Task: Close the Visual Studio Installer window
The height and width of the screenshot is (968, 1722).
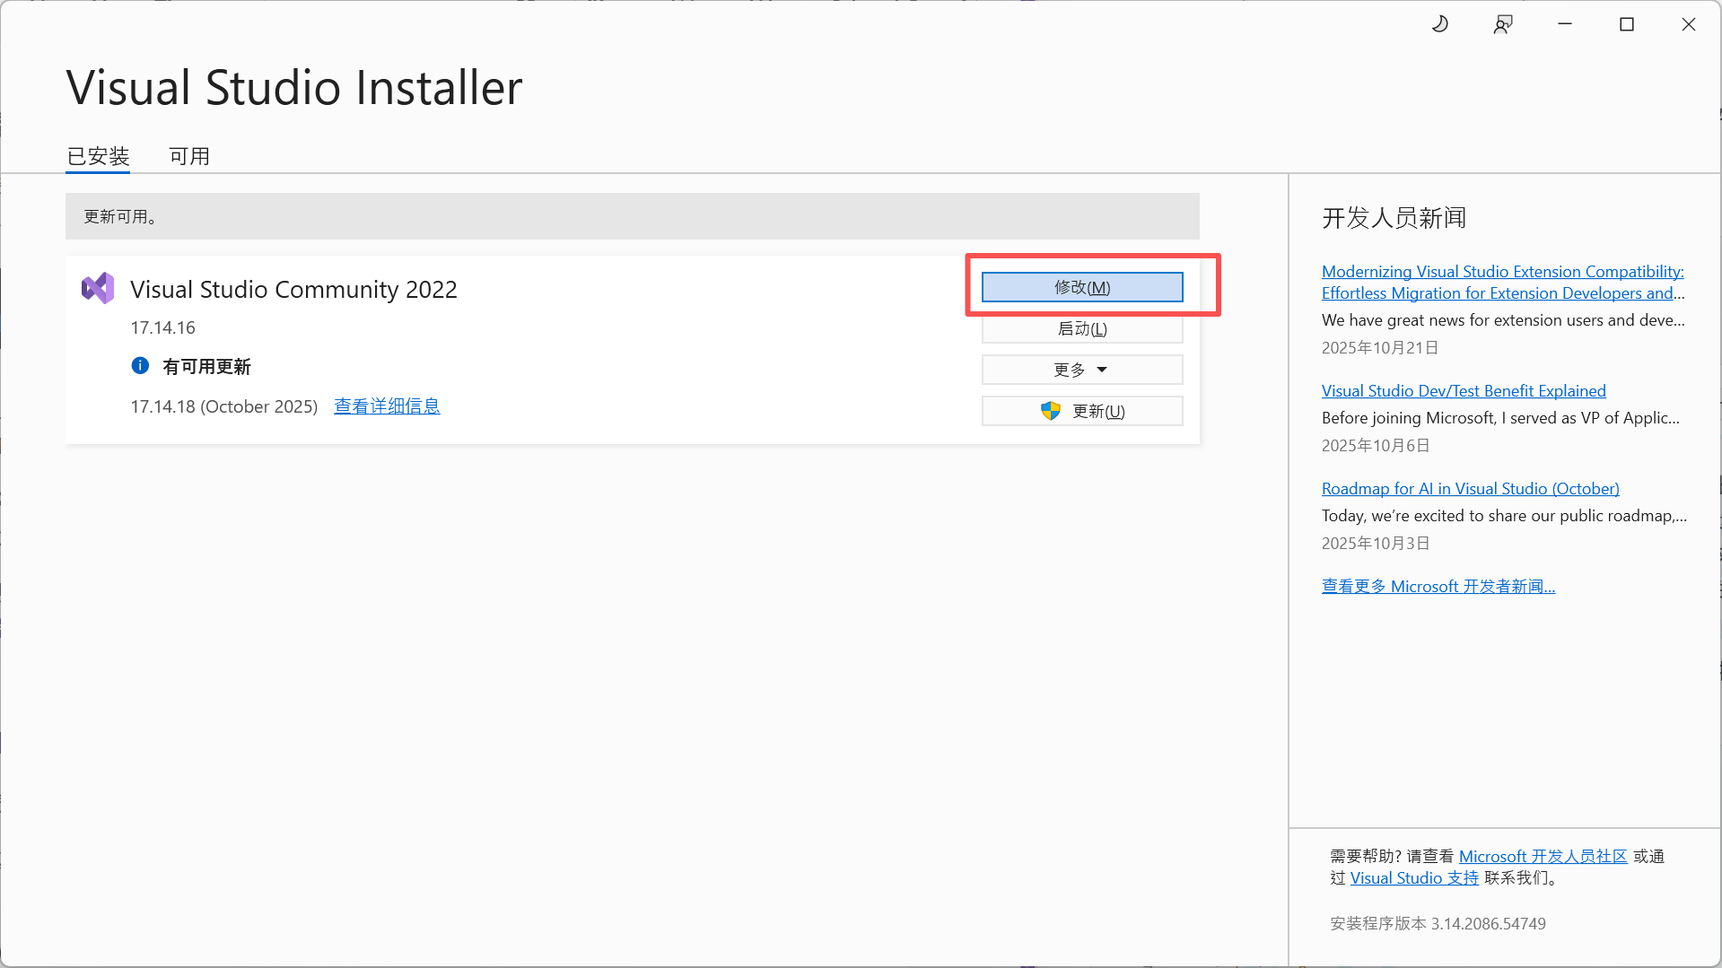Action: (1689, 24)
